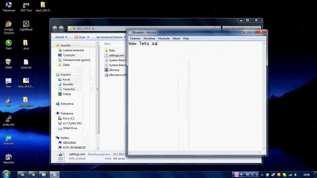Click xbot_v0.0.5 breadcrumb in address bar
The width and height of the screenshot is (317, 178).
click(84, 29)
